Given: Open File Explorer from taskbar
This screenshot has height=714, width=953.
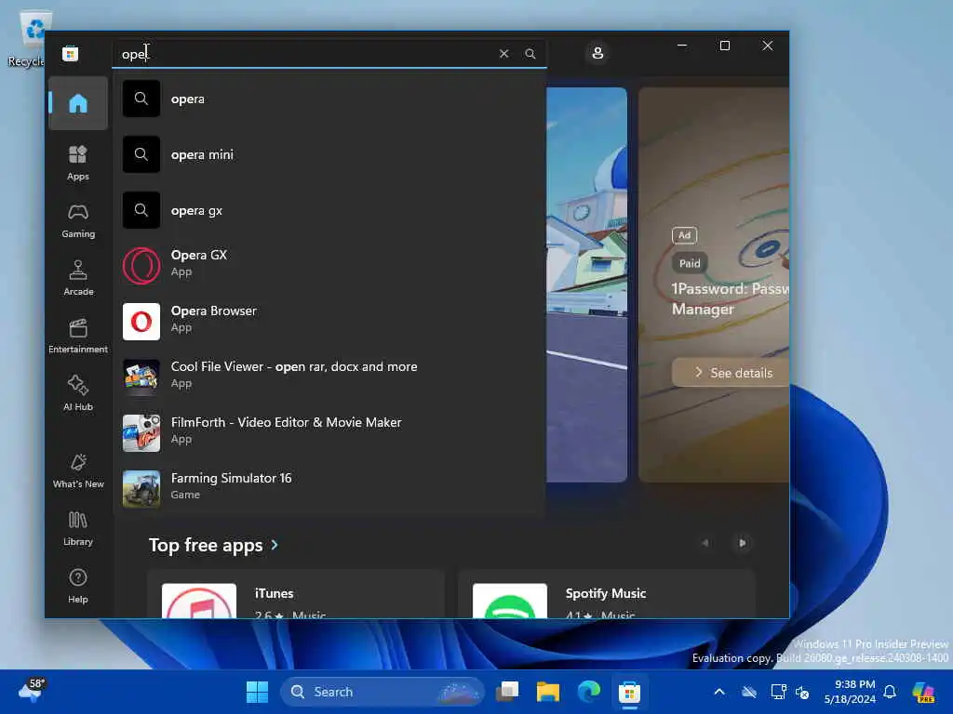Looking at the screenshot, I should pyautogui.click(x=547, y=692).
